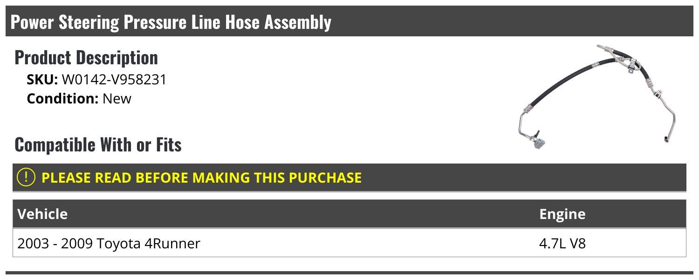Click the 'Vehicle' column header
The width and height of the screenshot is (699, 280).
pyautogui.click(x=42, y=214)
